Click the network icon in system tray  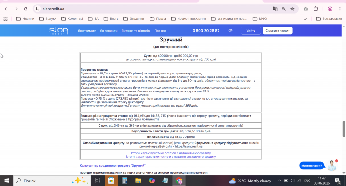point(299,181)
